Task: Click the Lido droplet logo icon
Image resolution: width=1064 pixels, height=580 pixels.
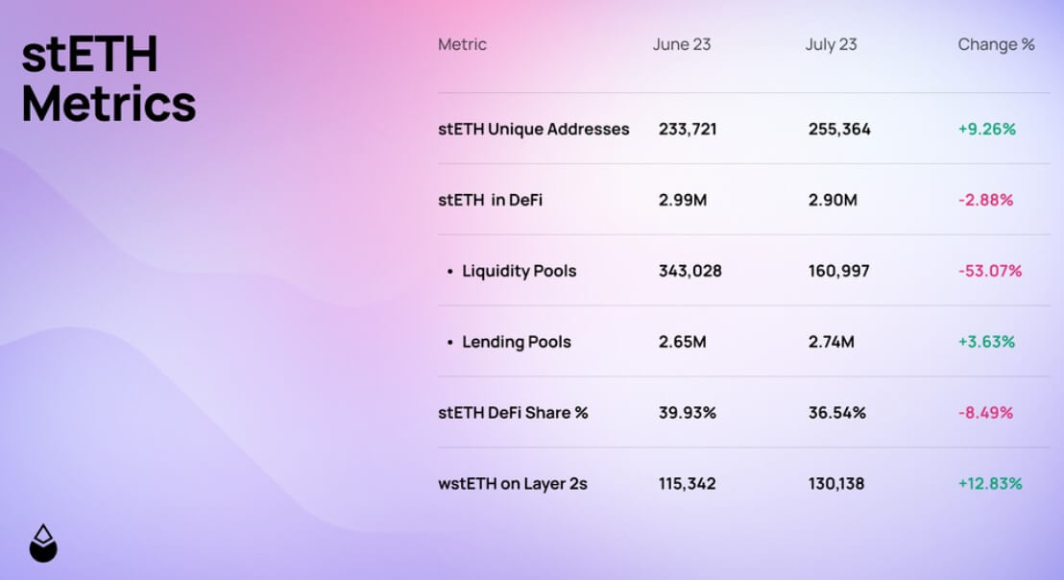Action: point(43,544)
